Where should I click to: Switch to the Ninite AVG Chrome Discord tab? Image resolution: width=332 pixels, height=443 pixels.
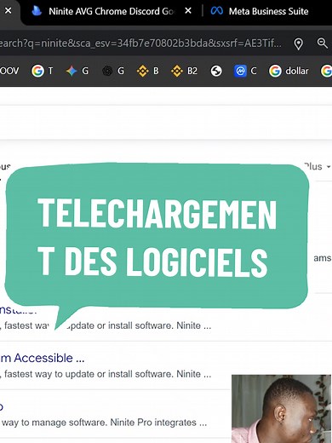pos(111,11)
